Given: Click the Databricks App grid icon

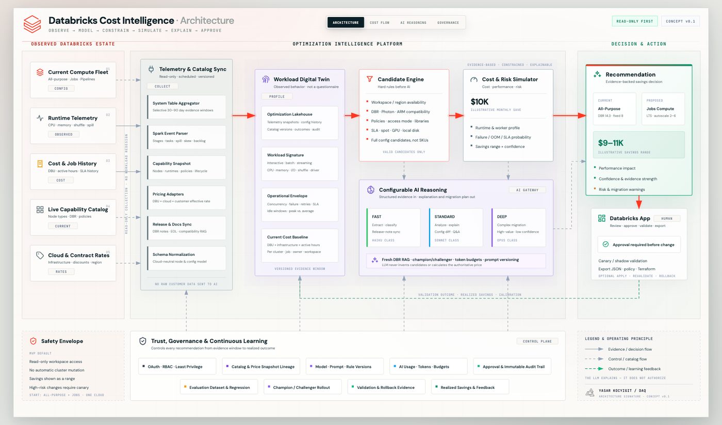Looking at the screenshot, I should pyautogui.click(x=601, y=218).
